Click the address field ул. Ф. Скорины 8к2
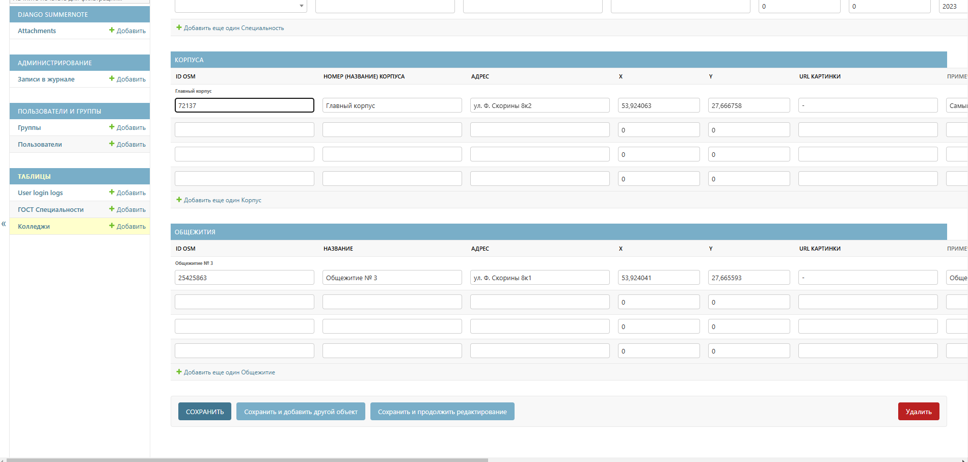 click(540, 105)
